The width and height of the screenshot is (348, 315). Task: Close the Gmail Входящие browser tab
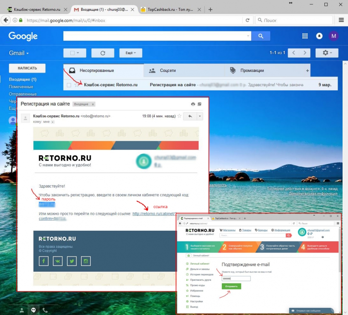click(133, 10)
